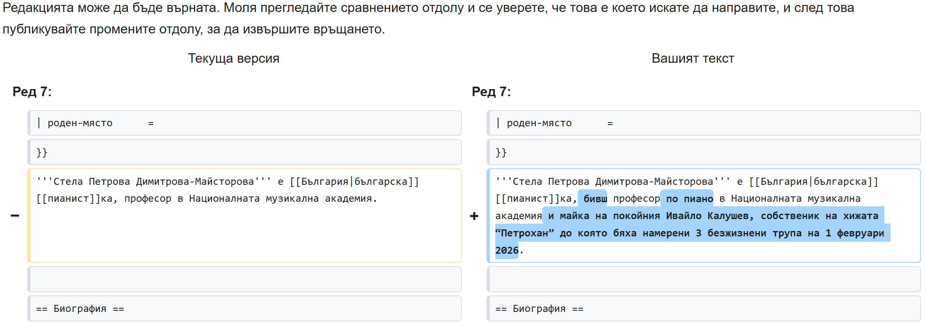Viewport: 926px width, 328px height.
Task: Click the "роден-място" line in your text column
Action: [x=704, y=123]
